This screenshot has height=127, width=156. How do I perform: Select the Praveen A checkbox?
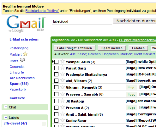pyautogui.click(x=56, y=108)
